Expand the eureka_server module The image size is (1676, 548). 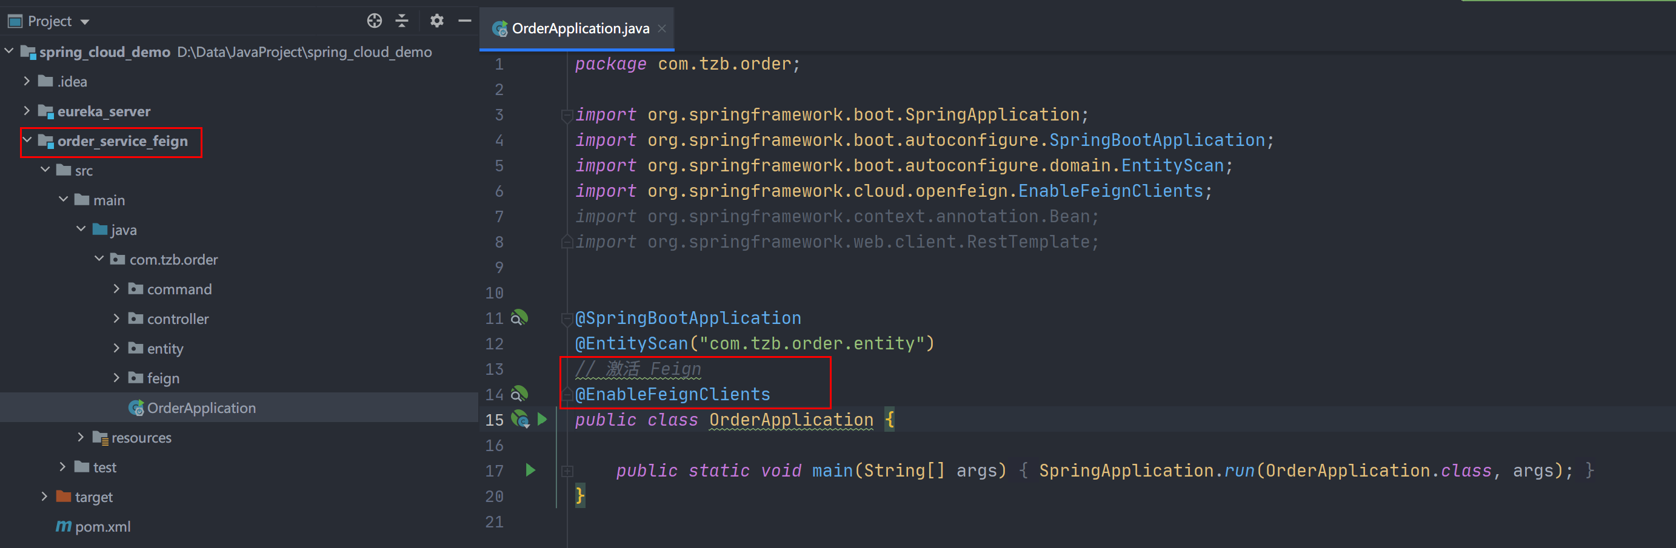[x=27, y=111]
